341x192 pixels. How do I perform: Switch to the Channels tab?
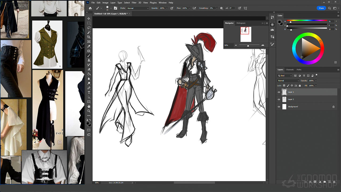(290, 70)
